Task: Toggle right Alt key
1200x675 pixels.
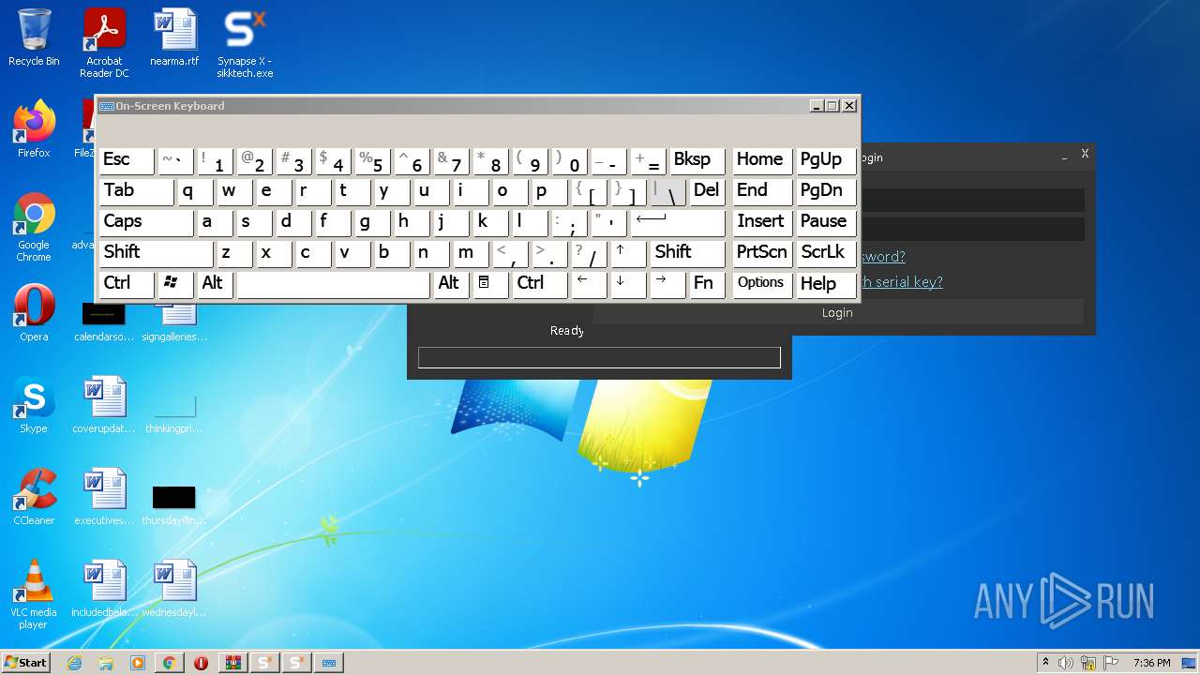Action: [x=452, y=283]
